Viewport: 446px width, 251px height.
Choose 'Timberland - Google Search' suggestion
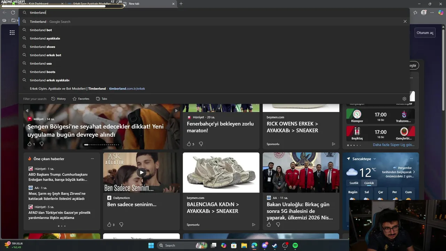pyautogui.click(x=214, y=22)
